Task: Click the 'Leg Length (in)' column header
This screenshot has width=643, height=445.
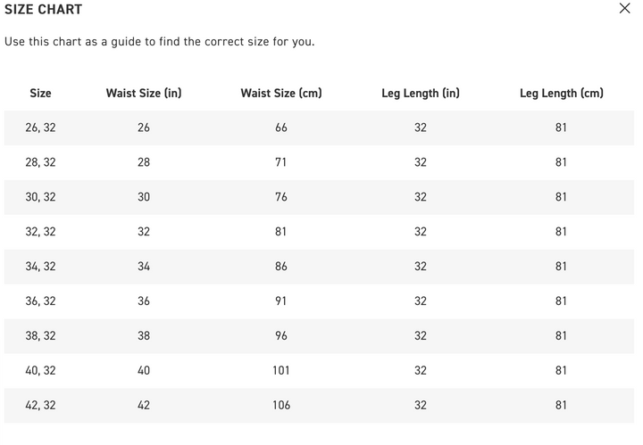Action: (x=421, y=93)
